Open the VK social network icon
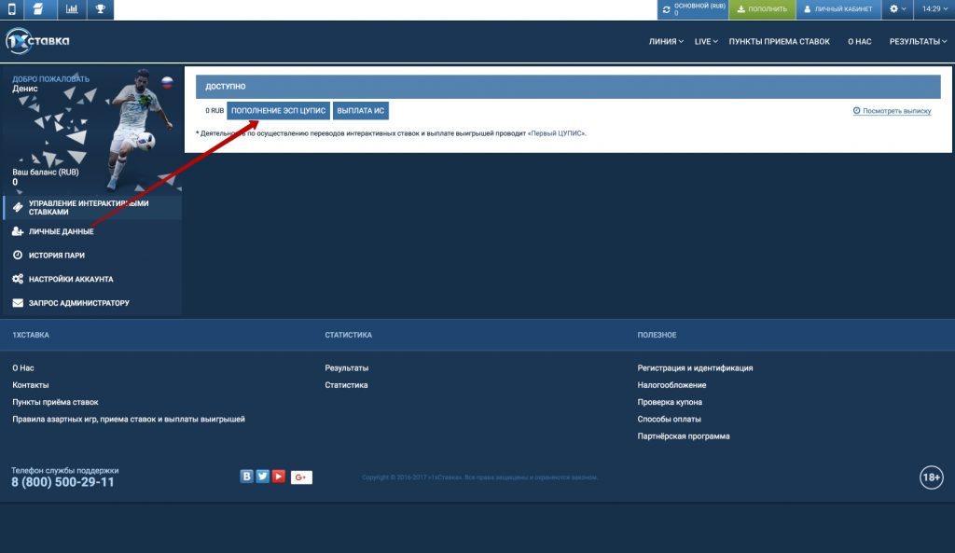Screen dimensions: 955x553 click(247, 476)
